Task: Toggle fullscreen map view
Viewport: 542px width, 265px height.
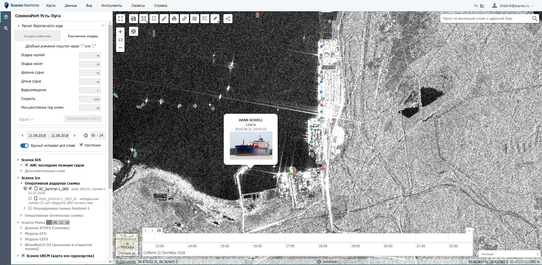Action: point(120,19)
